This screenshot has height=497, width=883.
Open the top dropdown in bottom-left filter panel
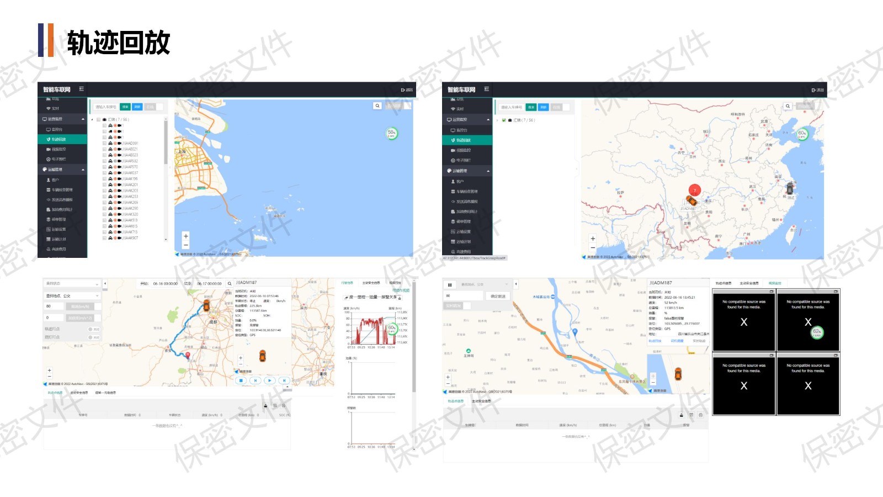point(72,284)
